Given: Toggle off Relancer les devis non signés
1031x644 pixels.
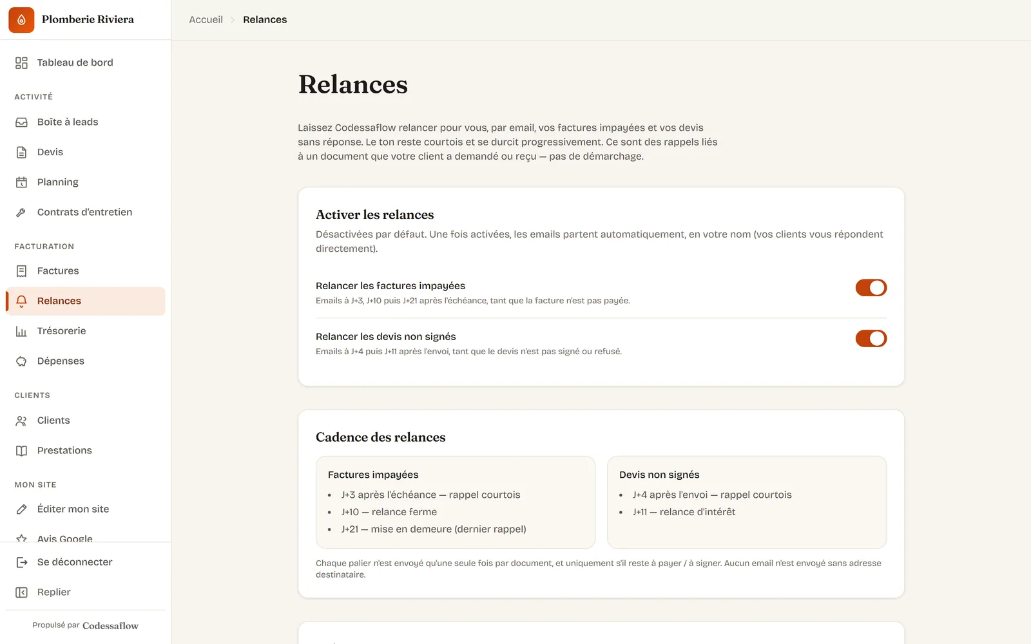Looking at the screenshot, I should click(x=871, y=339).
